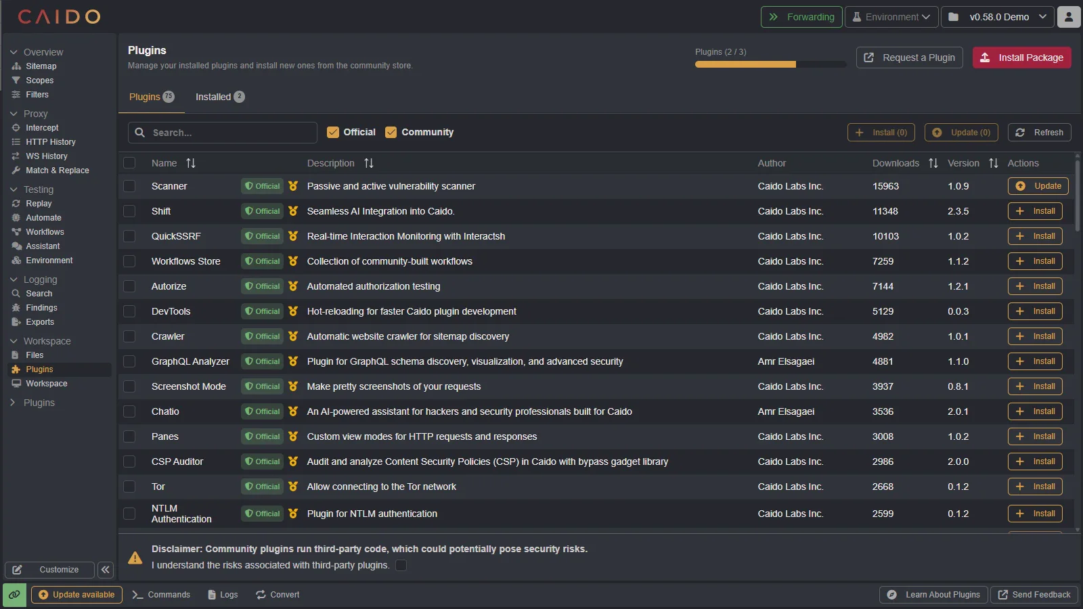Select the Crawler plugin row checkbox
This screenshot has width=1083, height=609.
point(129,336)
